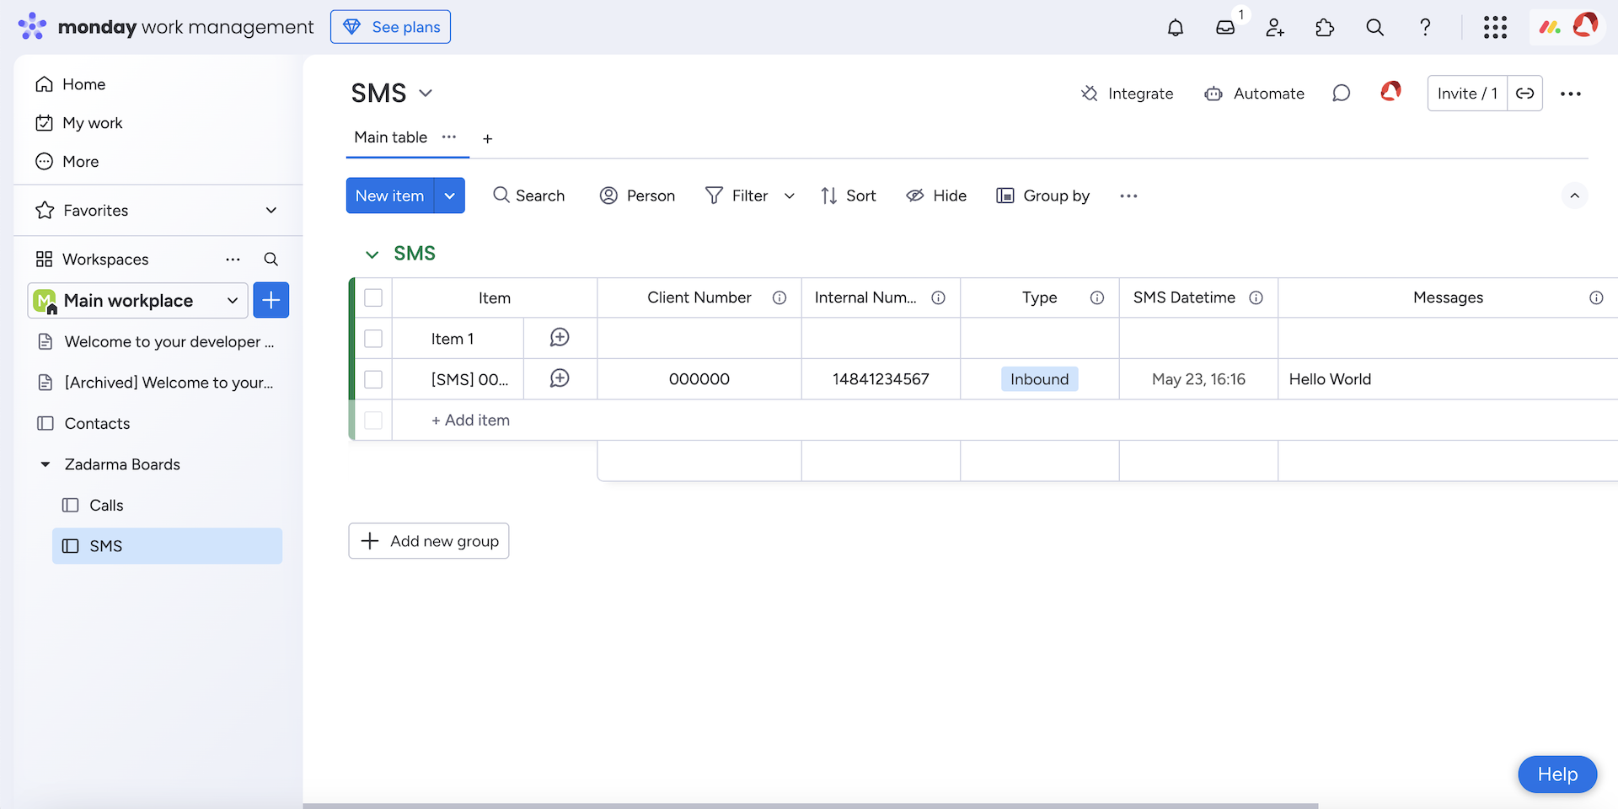Open the board discussion chat bubble icon
The width and height of the screenshot is (1618, 809).
[1341, 94]
